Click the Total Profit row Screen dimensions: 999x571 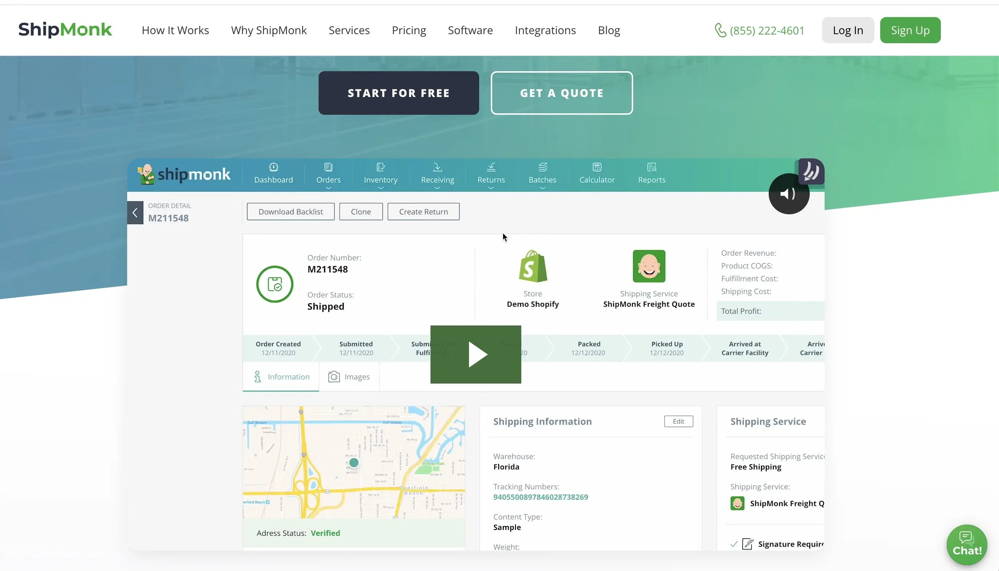tap(771, 311)
